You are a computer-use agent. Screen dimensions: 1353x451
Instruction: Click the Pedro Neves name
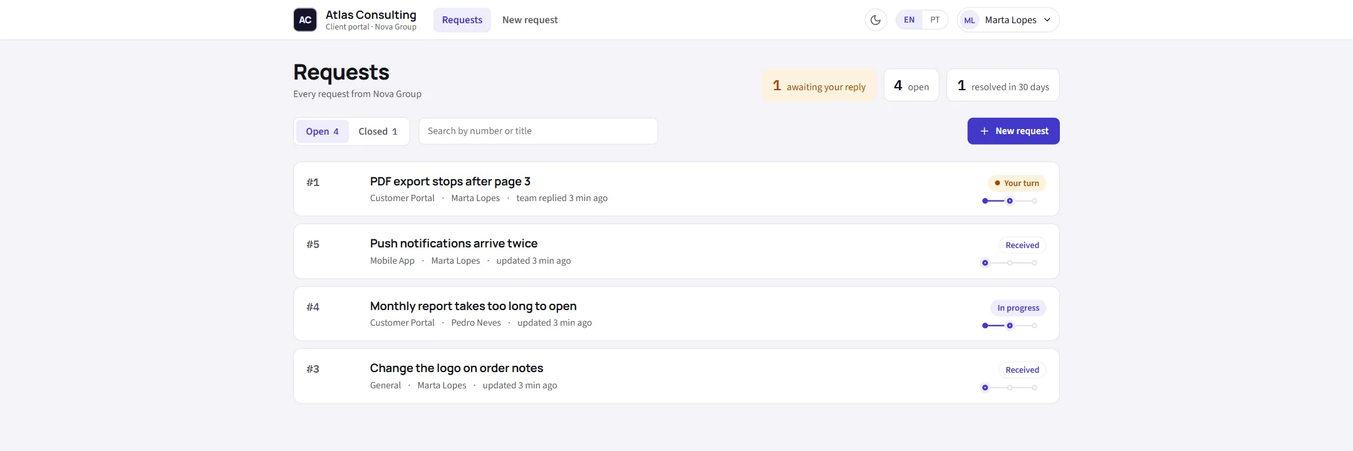[476, 323]
